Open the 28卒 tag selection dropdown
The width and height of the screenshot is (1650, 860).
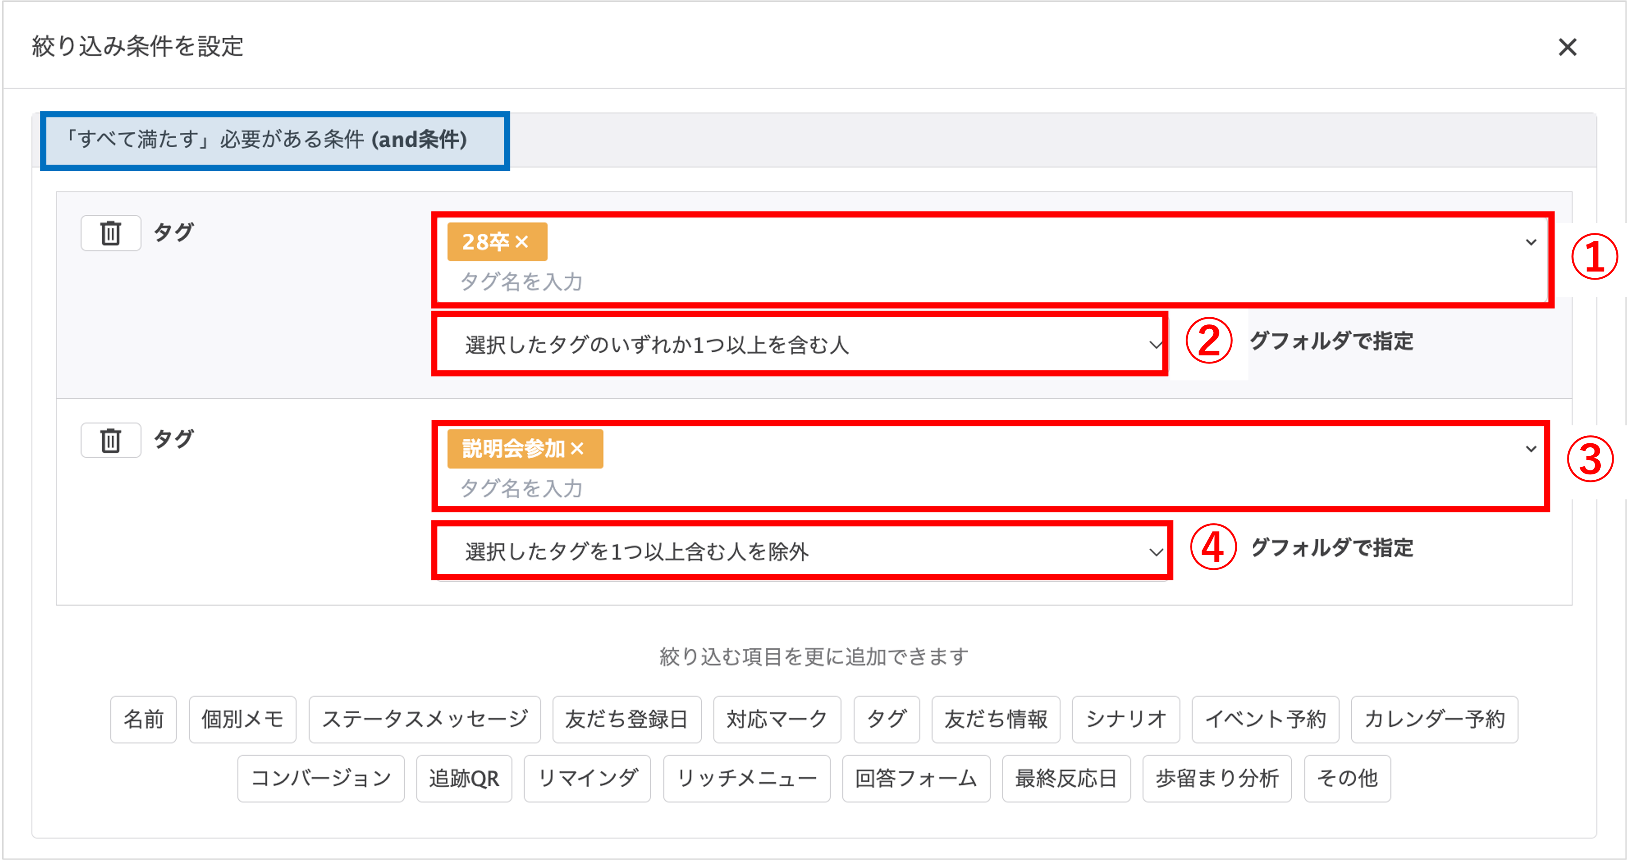1531,242
